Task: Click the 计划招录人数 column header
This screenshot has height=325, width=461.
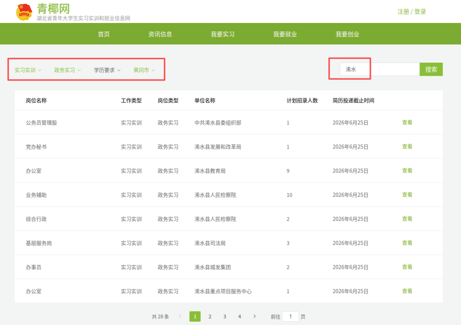Action: click(x=302, y=101)
